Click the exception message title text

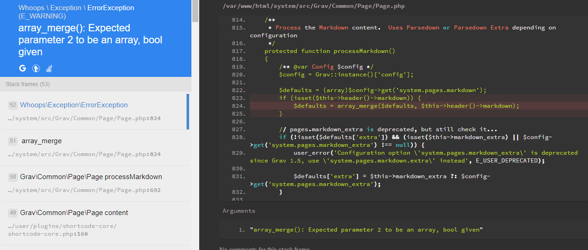coord(91,40)
